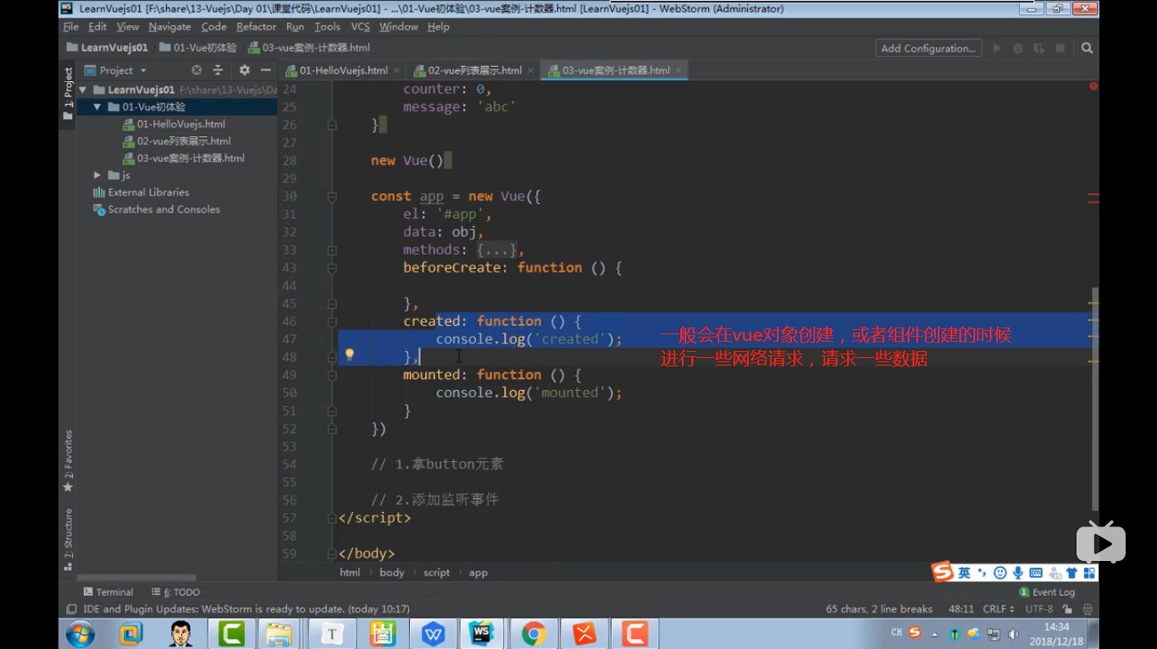Collapse the LearnVuejs01 root tree node
The width and height of the screenshot is (1157, 649).
(83, 90)
